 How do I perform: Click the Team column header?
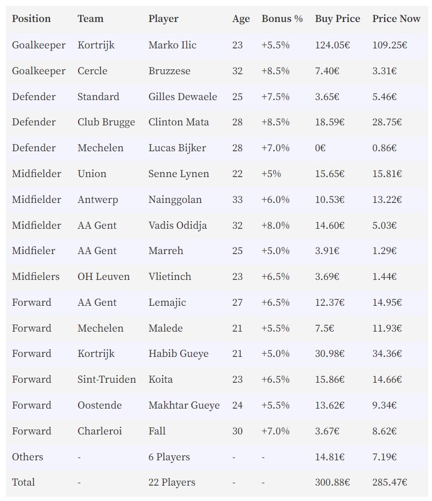(90, 19)
